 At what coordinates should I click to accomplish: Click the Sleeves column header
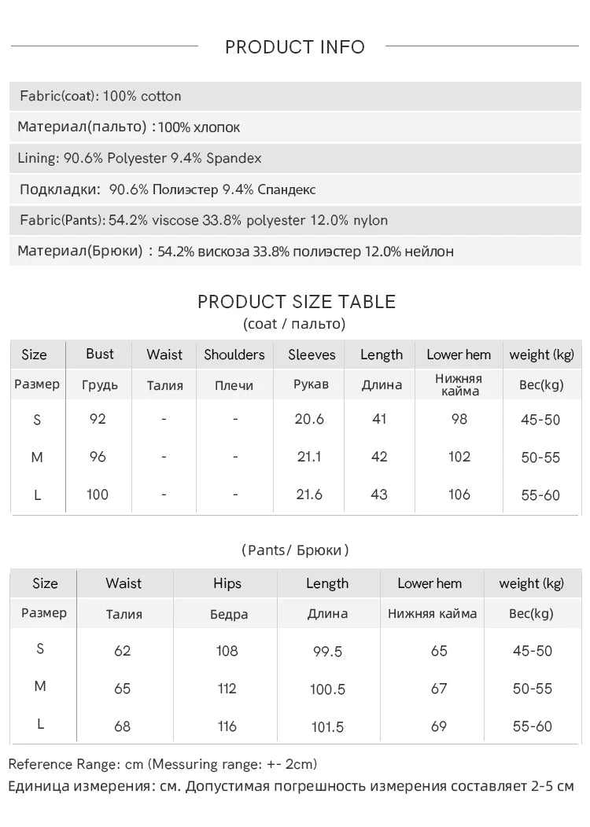point(312,355)
